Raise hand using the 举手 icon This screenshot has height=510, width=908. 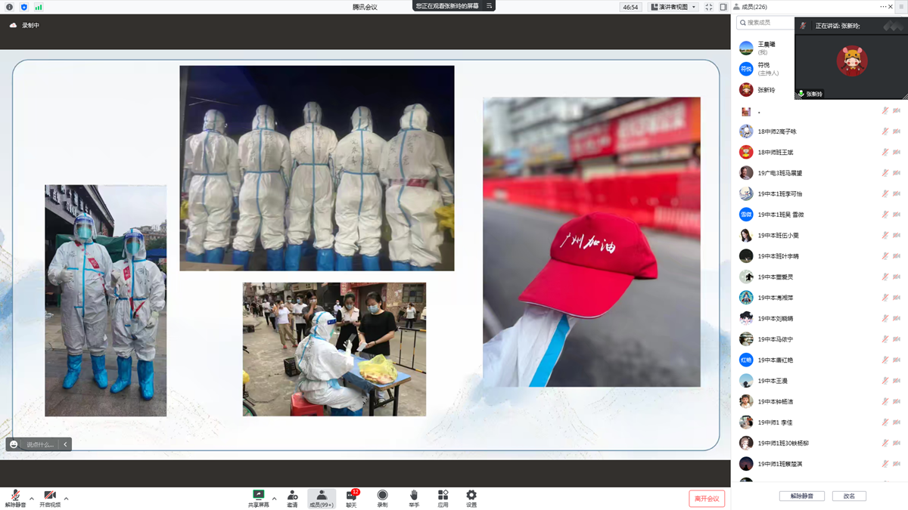pos(414,498)
